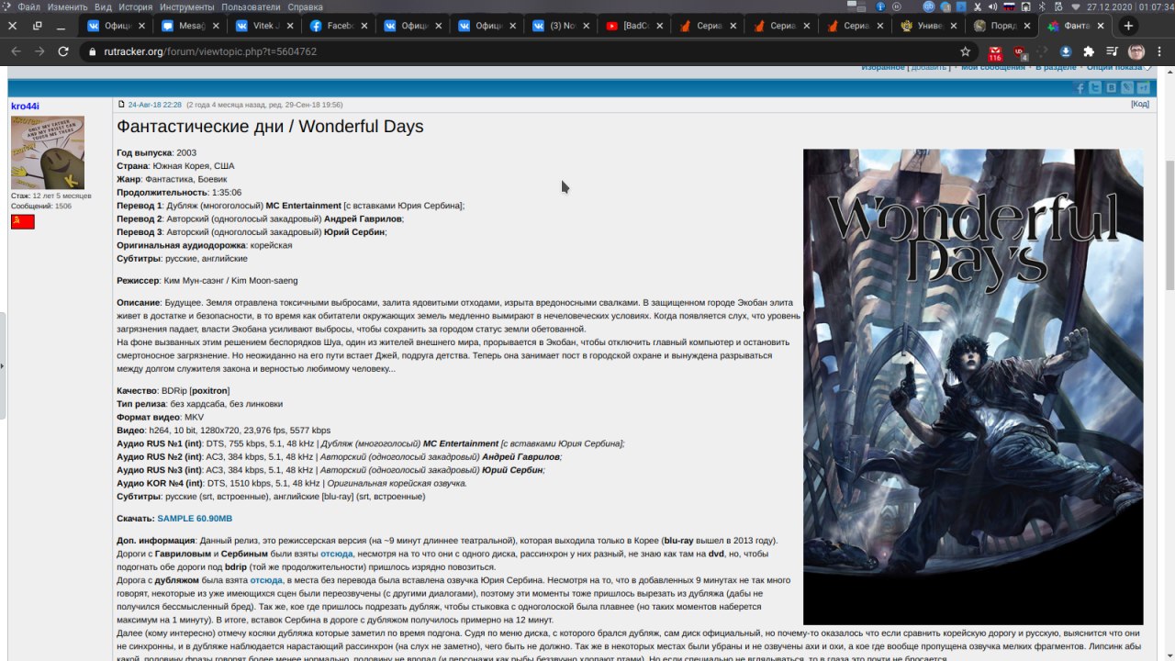Open the Справка menu
The height and width of the screenshot is (661, 1175).
(305, 6)
